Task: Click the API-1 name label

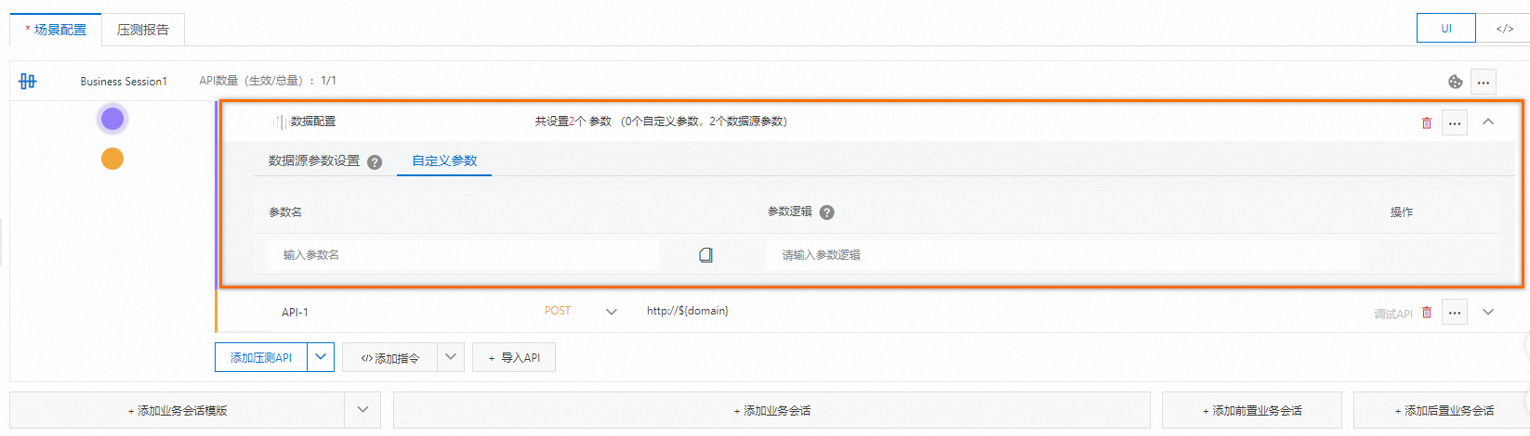Action: coord(295,313)
